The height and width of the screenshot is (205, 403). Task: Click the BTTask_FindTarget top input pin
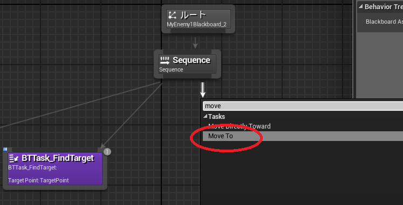click(x=55, y=150)
